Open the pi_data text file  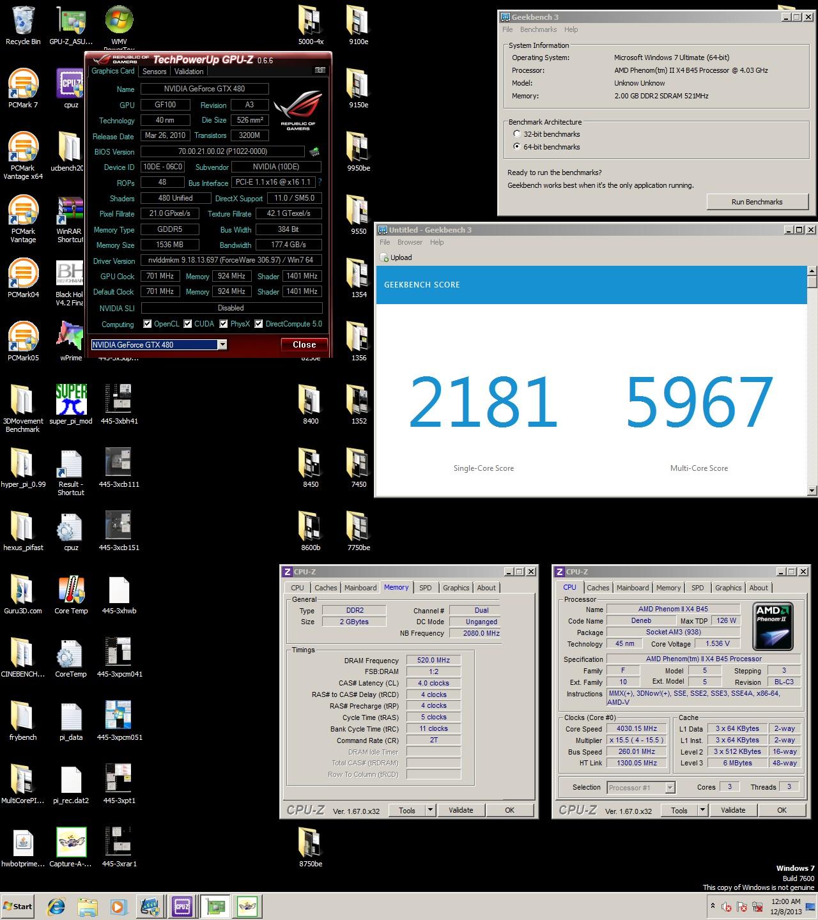(71, 721)
